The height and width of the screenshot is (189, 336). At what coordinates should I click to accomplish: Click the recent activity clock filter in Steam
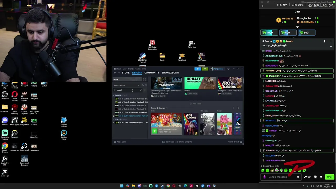143,85
